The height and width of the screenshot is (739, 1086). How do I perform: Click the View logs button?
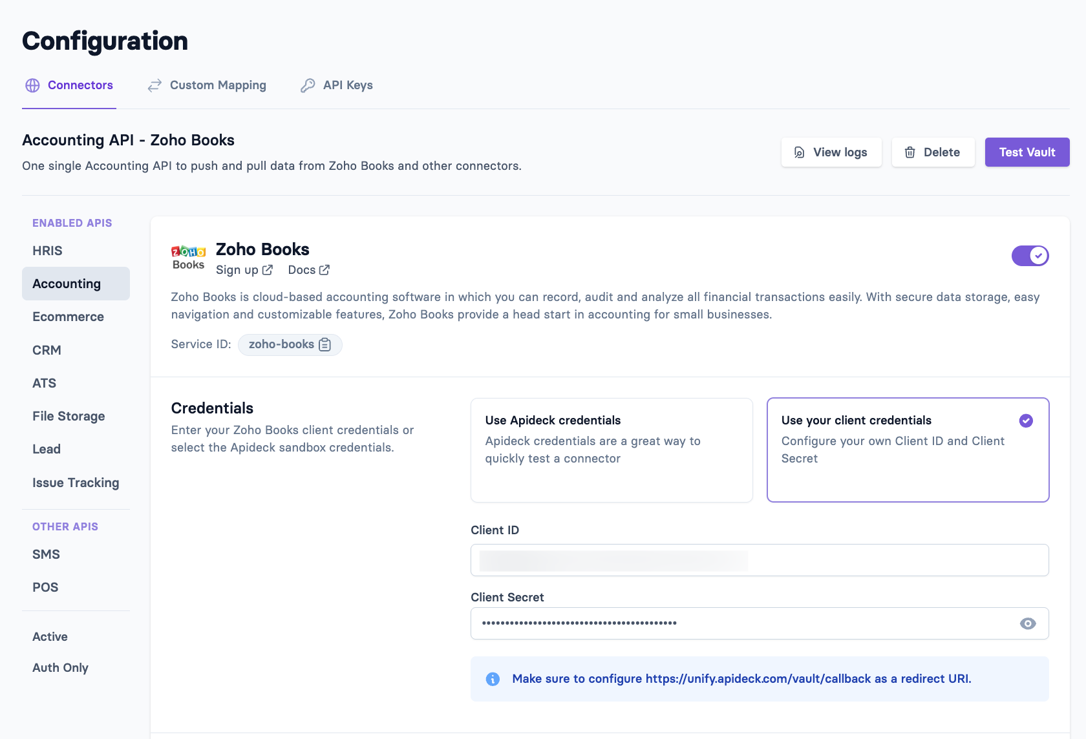pos(831,152)
